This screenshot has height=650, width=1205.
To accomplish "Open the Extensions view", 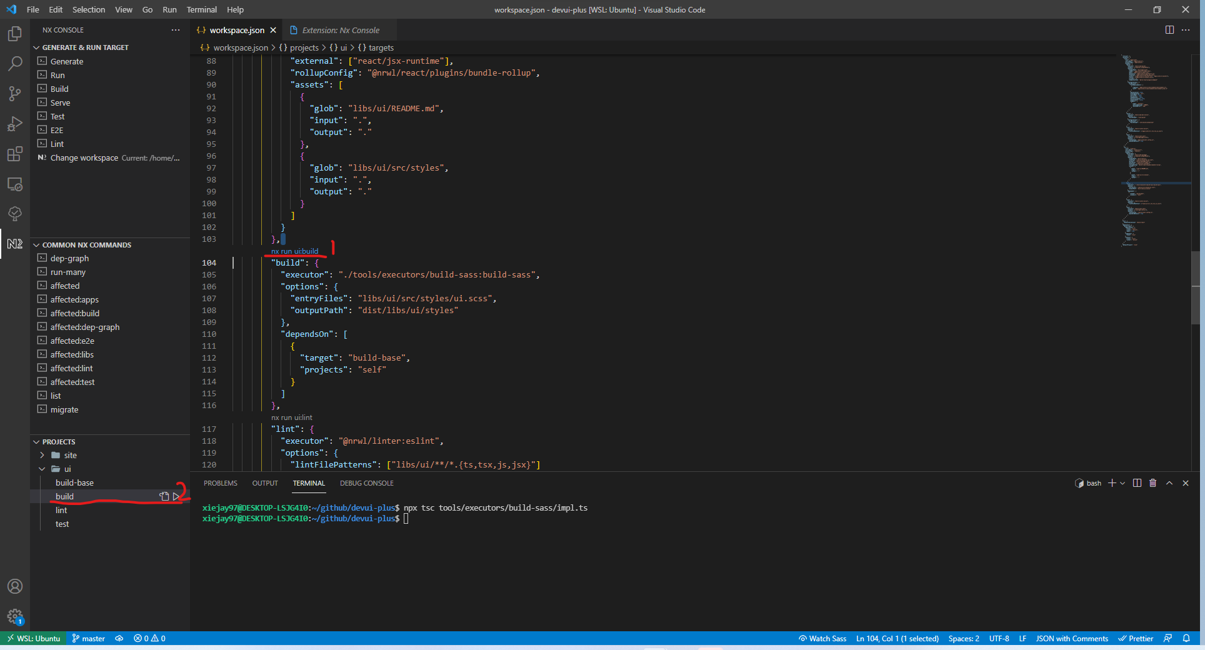I will tap(15, 154).
